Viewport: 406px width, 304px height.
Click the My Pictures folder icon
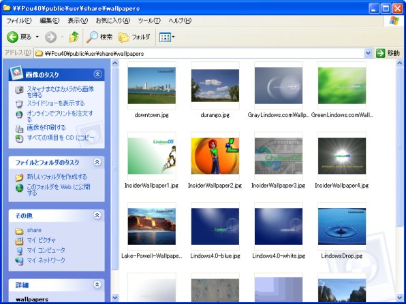pos(19,241)
